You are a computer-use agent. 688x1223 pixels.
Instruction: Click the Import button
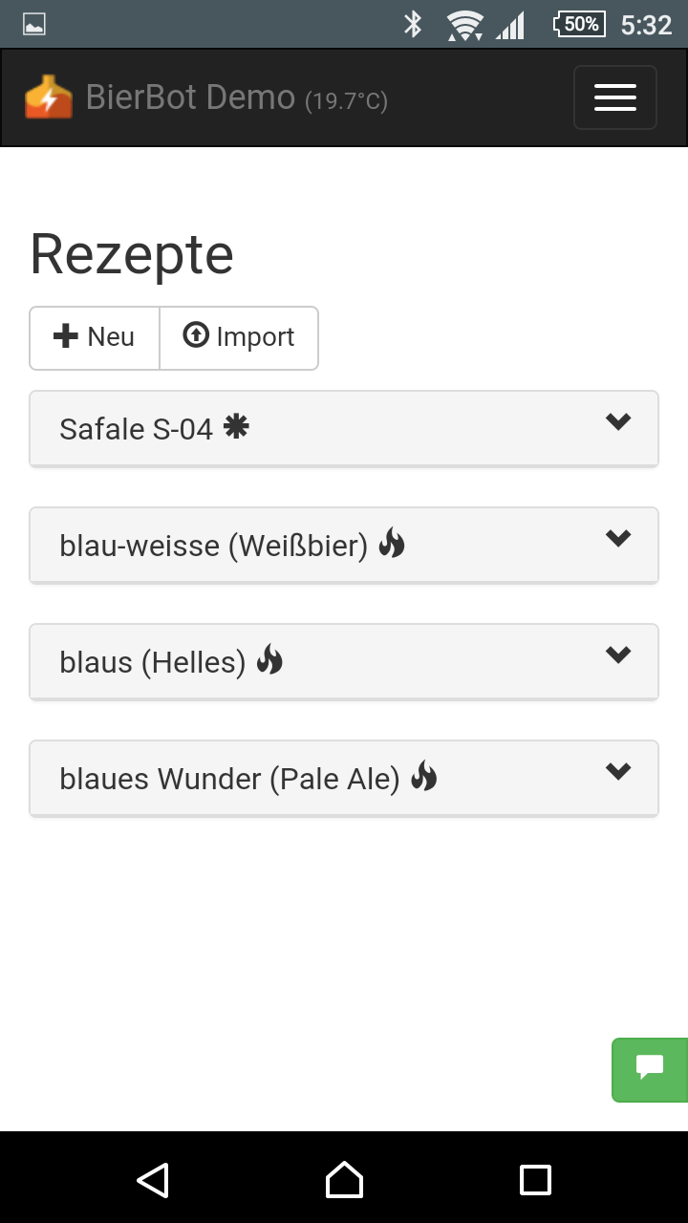[239, 337]
